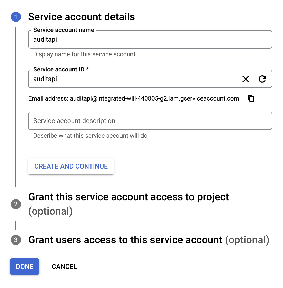The image size is (283, 288).
Task: Click the refresh arrow beside the ID input
Action: click(262, 79)
